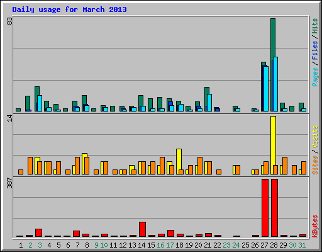Click the orange 'Sites' legend word
322x252 pixels.
315,165
